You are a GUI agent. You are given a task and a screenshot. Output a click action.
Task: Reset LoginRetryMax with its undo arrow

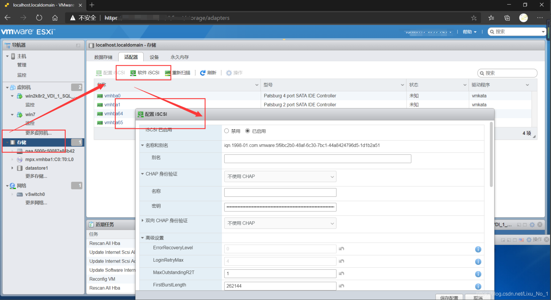tap(342, 261)
